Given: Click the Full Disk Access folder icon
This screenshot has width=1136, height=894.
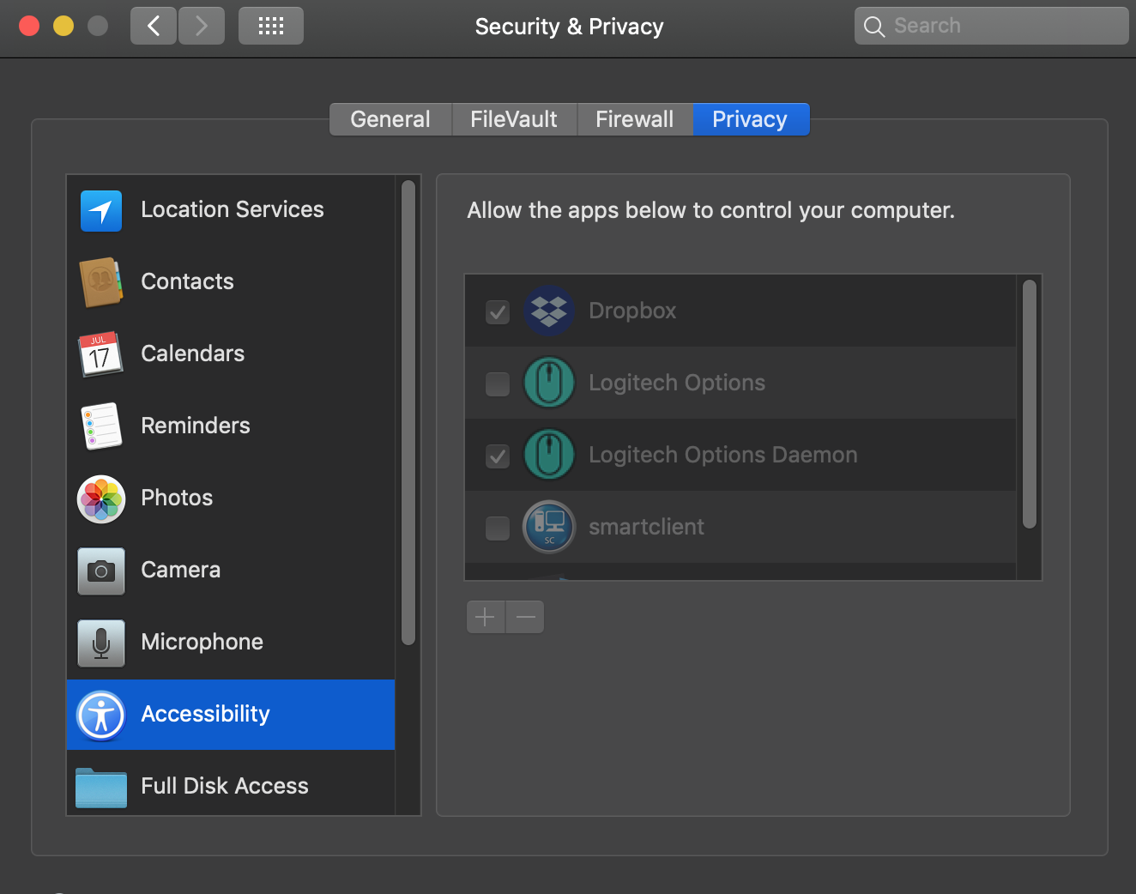Looking at the screenshot, I should [101, 788].
